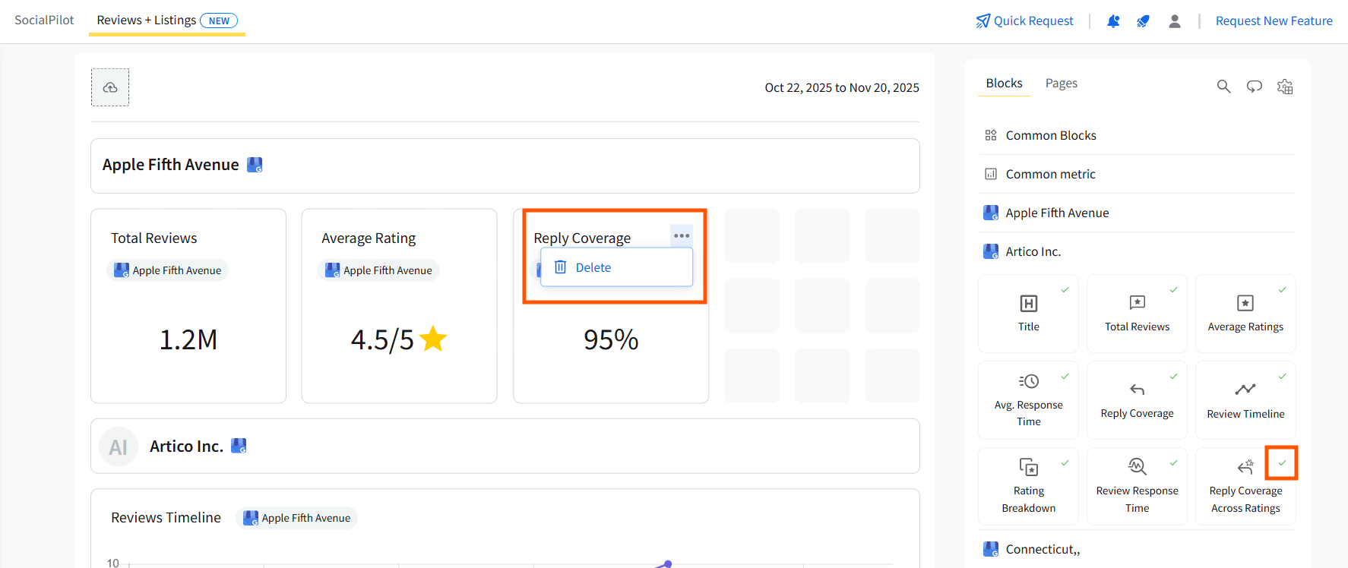This screenshot has width=1348, height=568.
Task: Open the user profile icon
Action: [1175, 21]
